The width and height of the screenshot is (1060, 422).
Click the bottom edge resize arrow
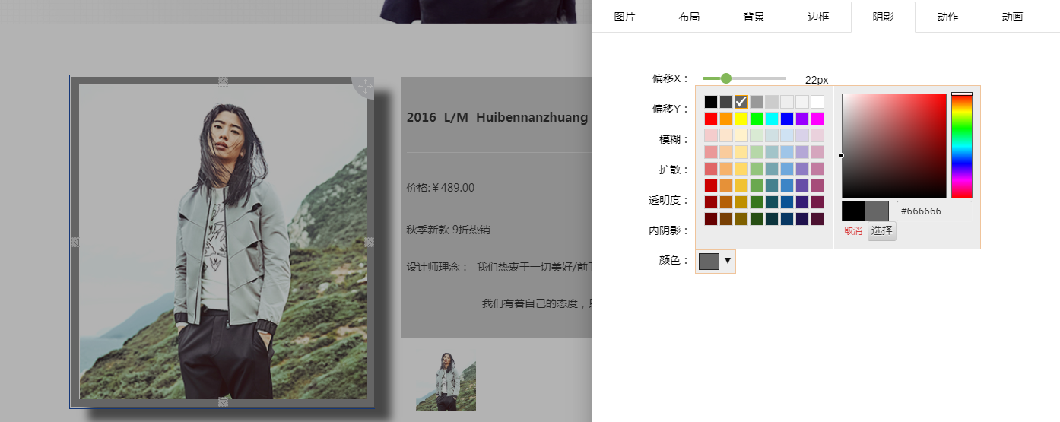(x=223, y=401)
